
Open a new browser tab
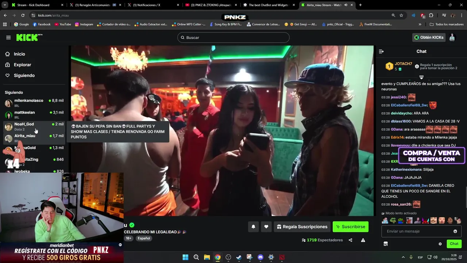(x=360, y=5)
